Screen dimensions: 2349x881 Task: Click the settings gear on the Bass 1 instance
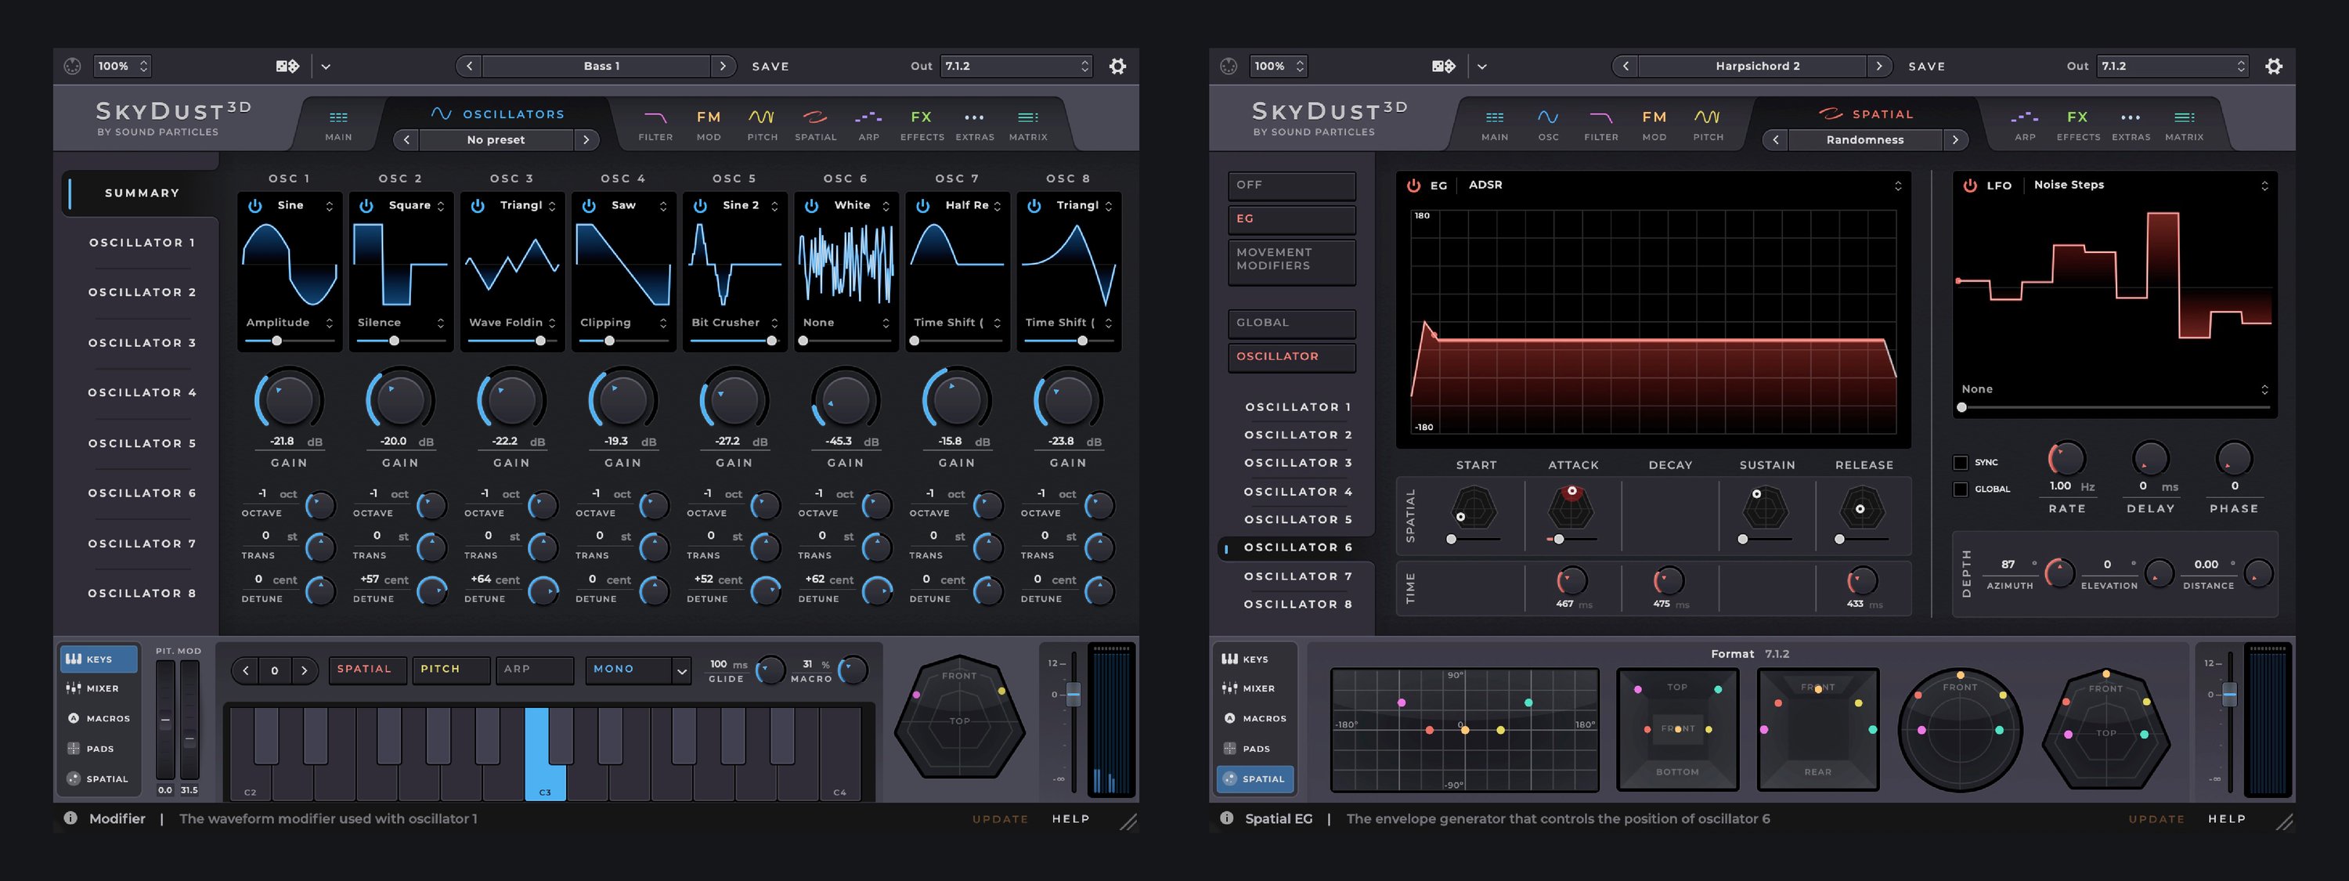click(1118, 66)
